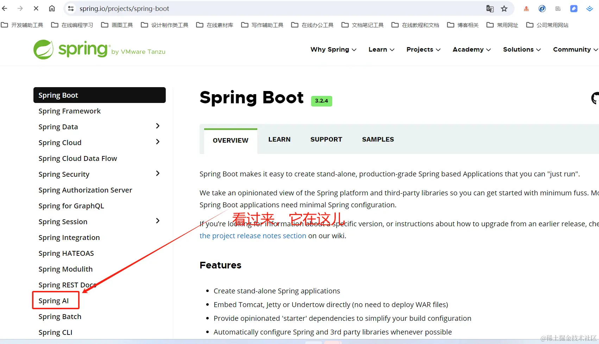599x344 pixels.
Task: Open the browser home page icon
Action: (52, 8)
